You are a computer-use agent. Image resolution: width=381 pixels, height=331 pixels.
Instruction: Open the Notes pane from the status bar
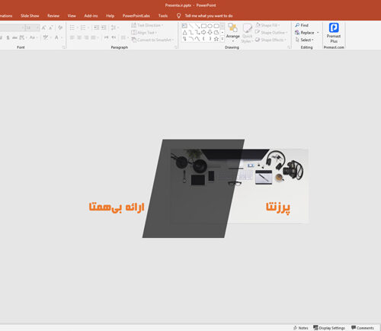[x=301, y=328]
